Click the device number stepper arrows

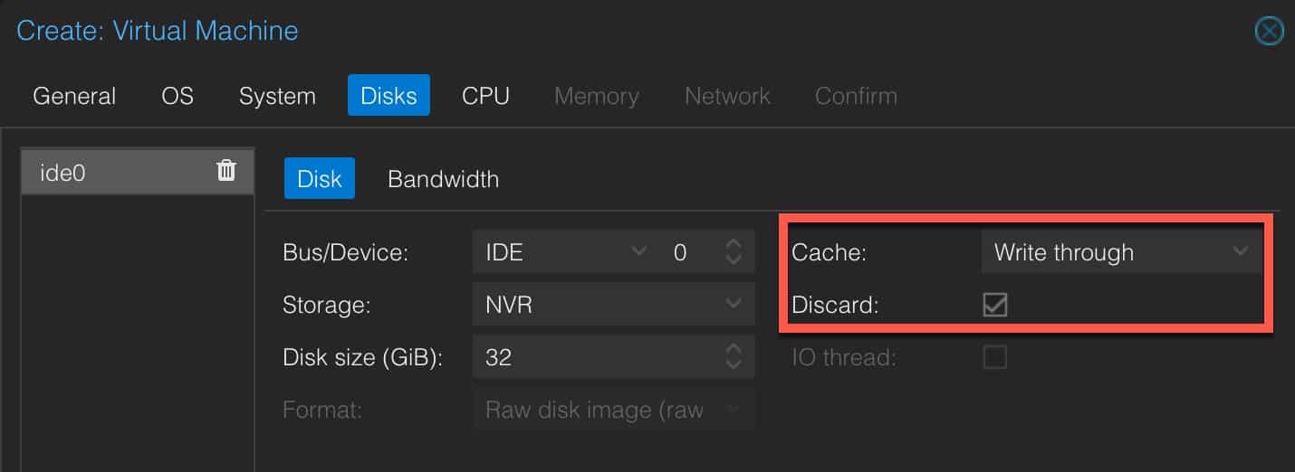coord(734,252)
